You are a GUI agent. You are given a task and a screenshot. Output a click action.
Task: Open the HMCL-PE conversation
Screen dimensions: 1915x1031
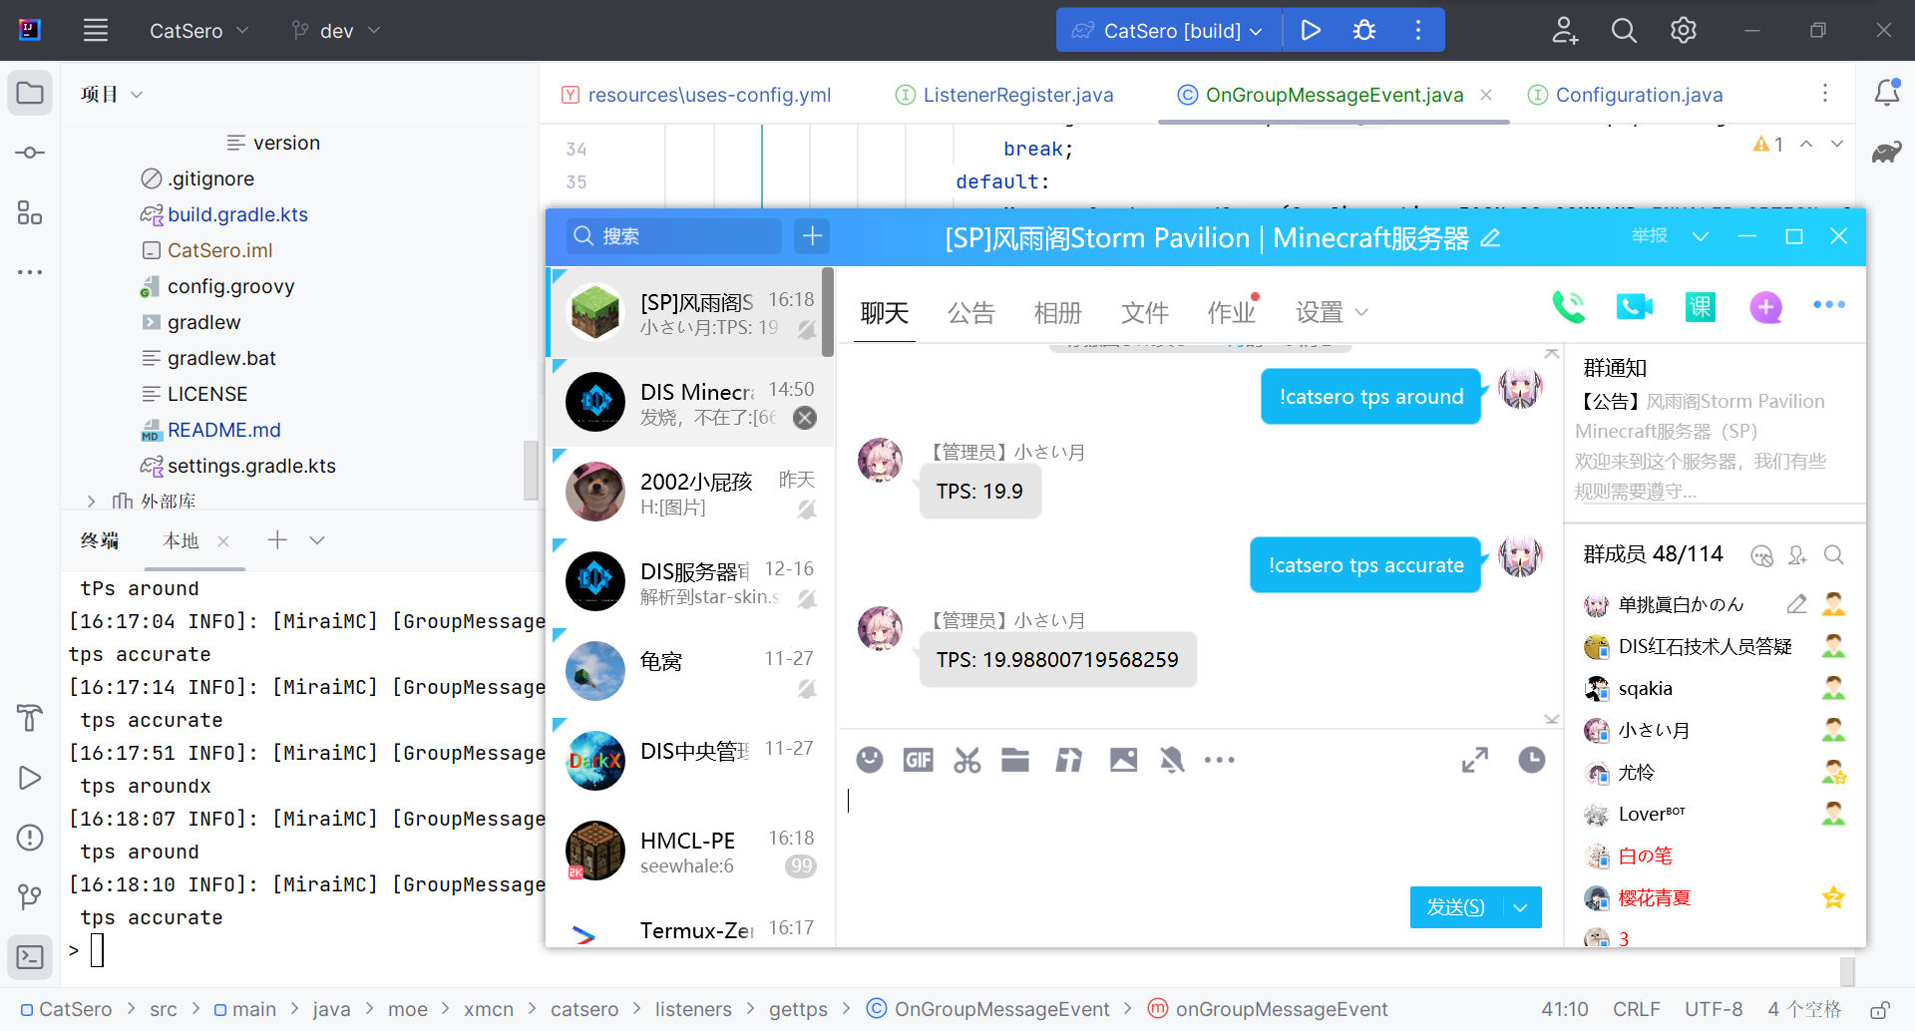(x=690, y=852)
